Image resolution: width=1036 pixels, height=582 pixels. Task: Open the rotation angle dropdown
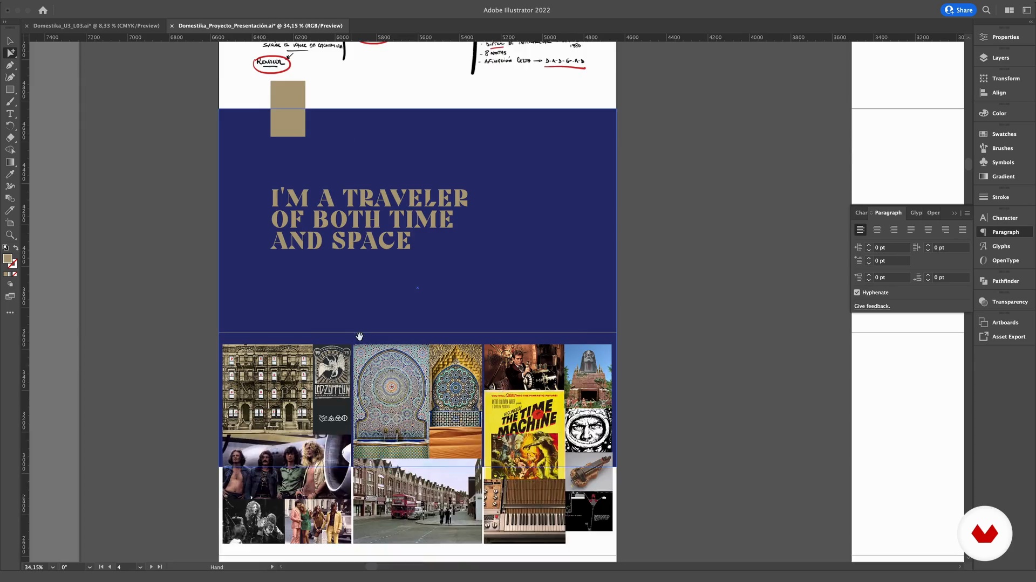coord(90,567)
